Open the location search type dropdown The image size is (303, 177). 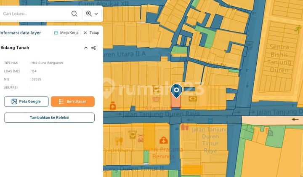tap(92, 13)
